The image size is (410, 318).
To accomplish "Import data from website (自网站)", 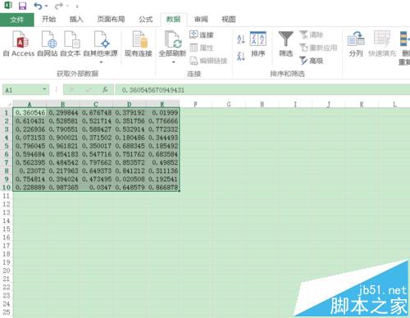I will pos(48,43).
